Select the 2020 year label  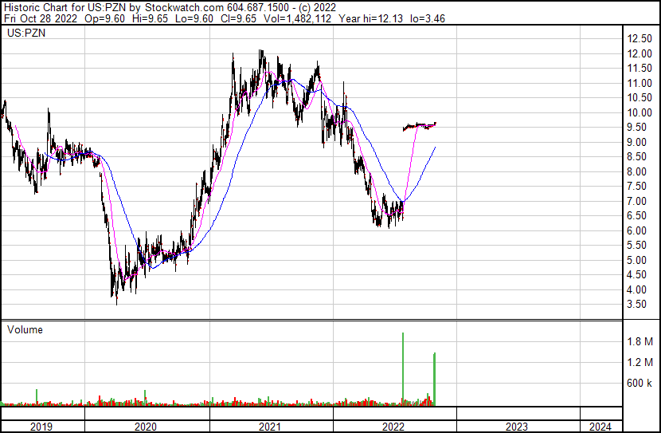pyautogui.click(x=146, y=427)
